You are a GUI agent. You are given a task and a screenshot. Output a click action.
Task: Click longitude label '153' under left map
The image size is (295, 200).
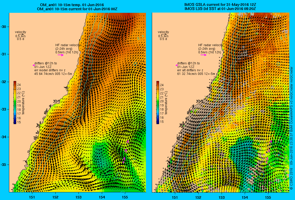(x=79, y=197)
